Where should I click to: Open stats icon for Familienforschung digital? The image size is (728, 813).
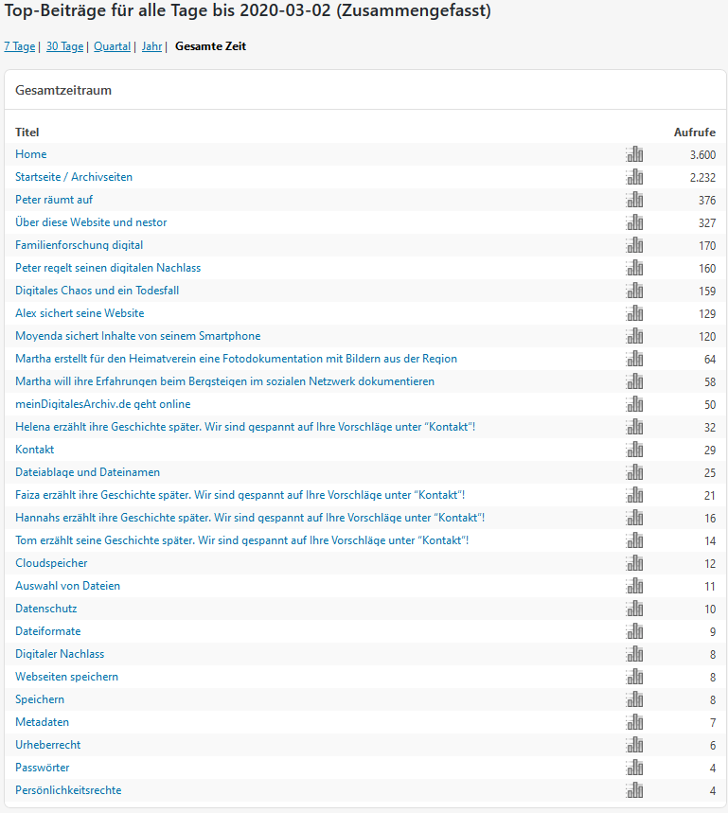click(x=634, y=245)
